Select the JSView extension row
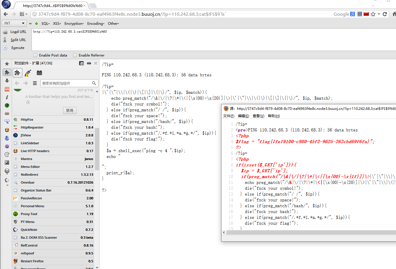396x269 pixels. click(x=53, y=135)
